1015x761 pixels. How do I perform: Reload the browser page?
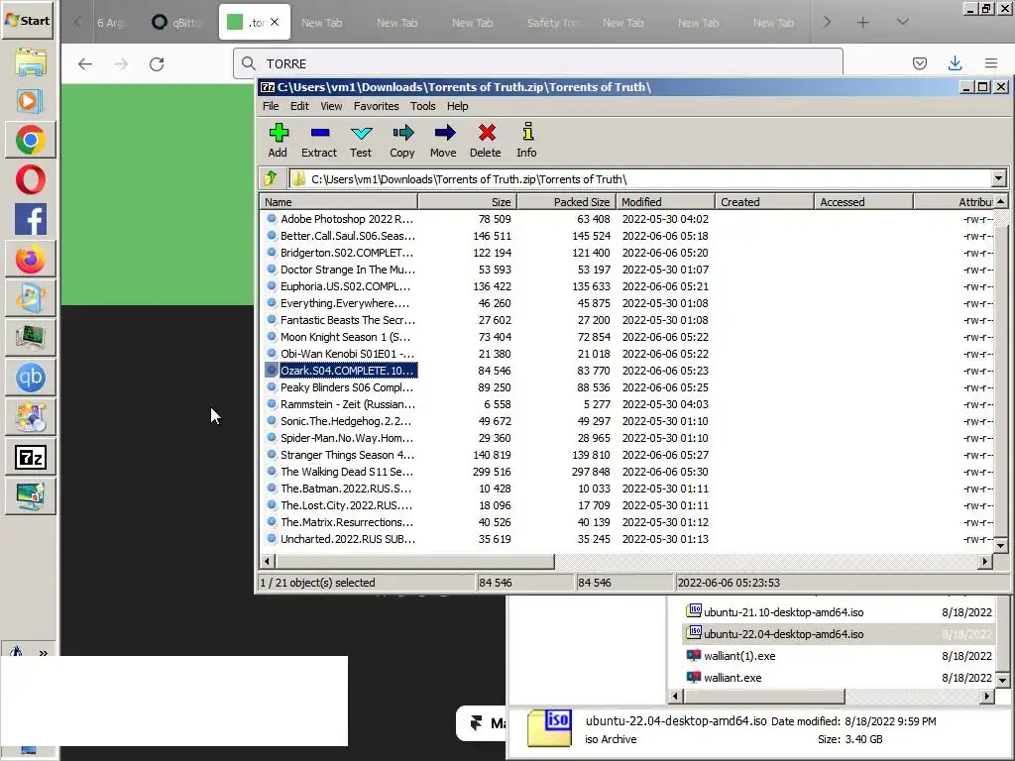click(157, 63)
